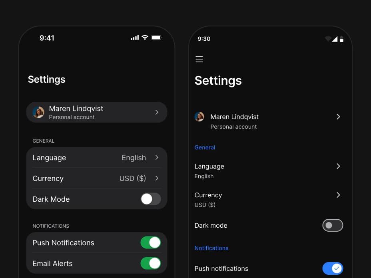Tap Personal account text in iOS profile card
This screenshot has height=278, width=371.
(72, 117)
